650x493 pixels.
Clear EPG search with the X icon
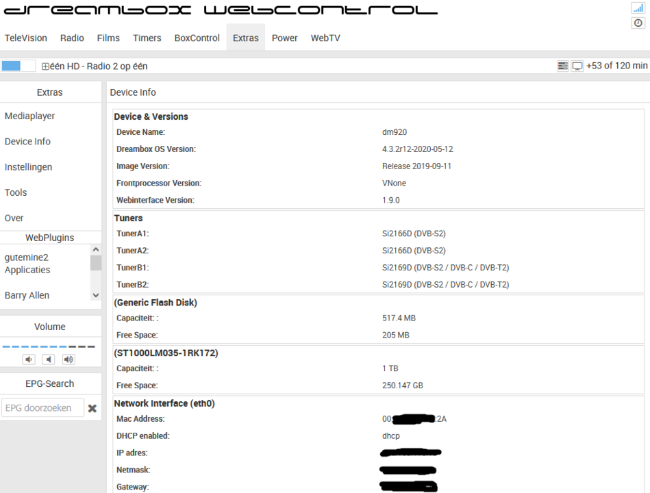point(92,409)
